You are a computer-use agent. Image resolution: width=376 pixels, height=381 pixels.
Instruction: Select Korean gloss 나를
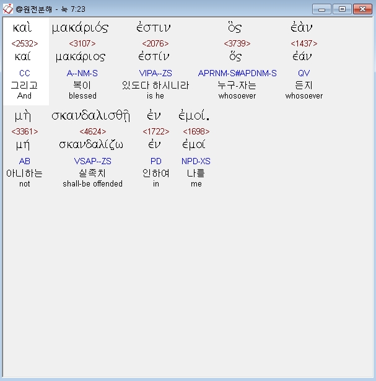point(196,173)
